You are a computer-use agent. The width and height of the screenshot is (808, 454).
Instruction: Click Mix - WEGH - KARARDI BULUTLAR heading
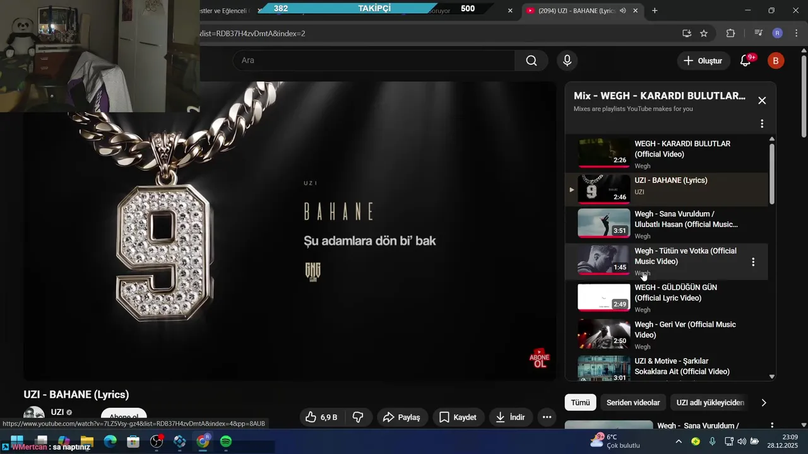(x=660, y=96)
